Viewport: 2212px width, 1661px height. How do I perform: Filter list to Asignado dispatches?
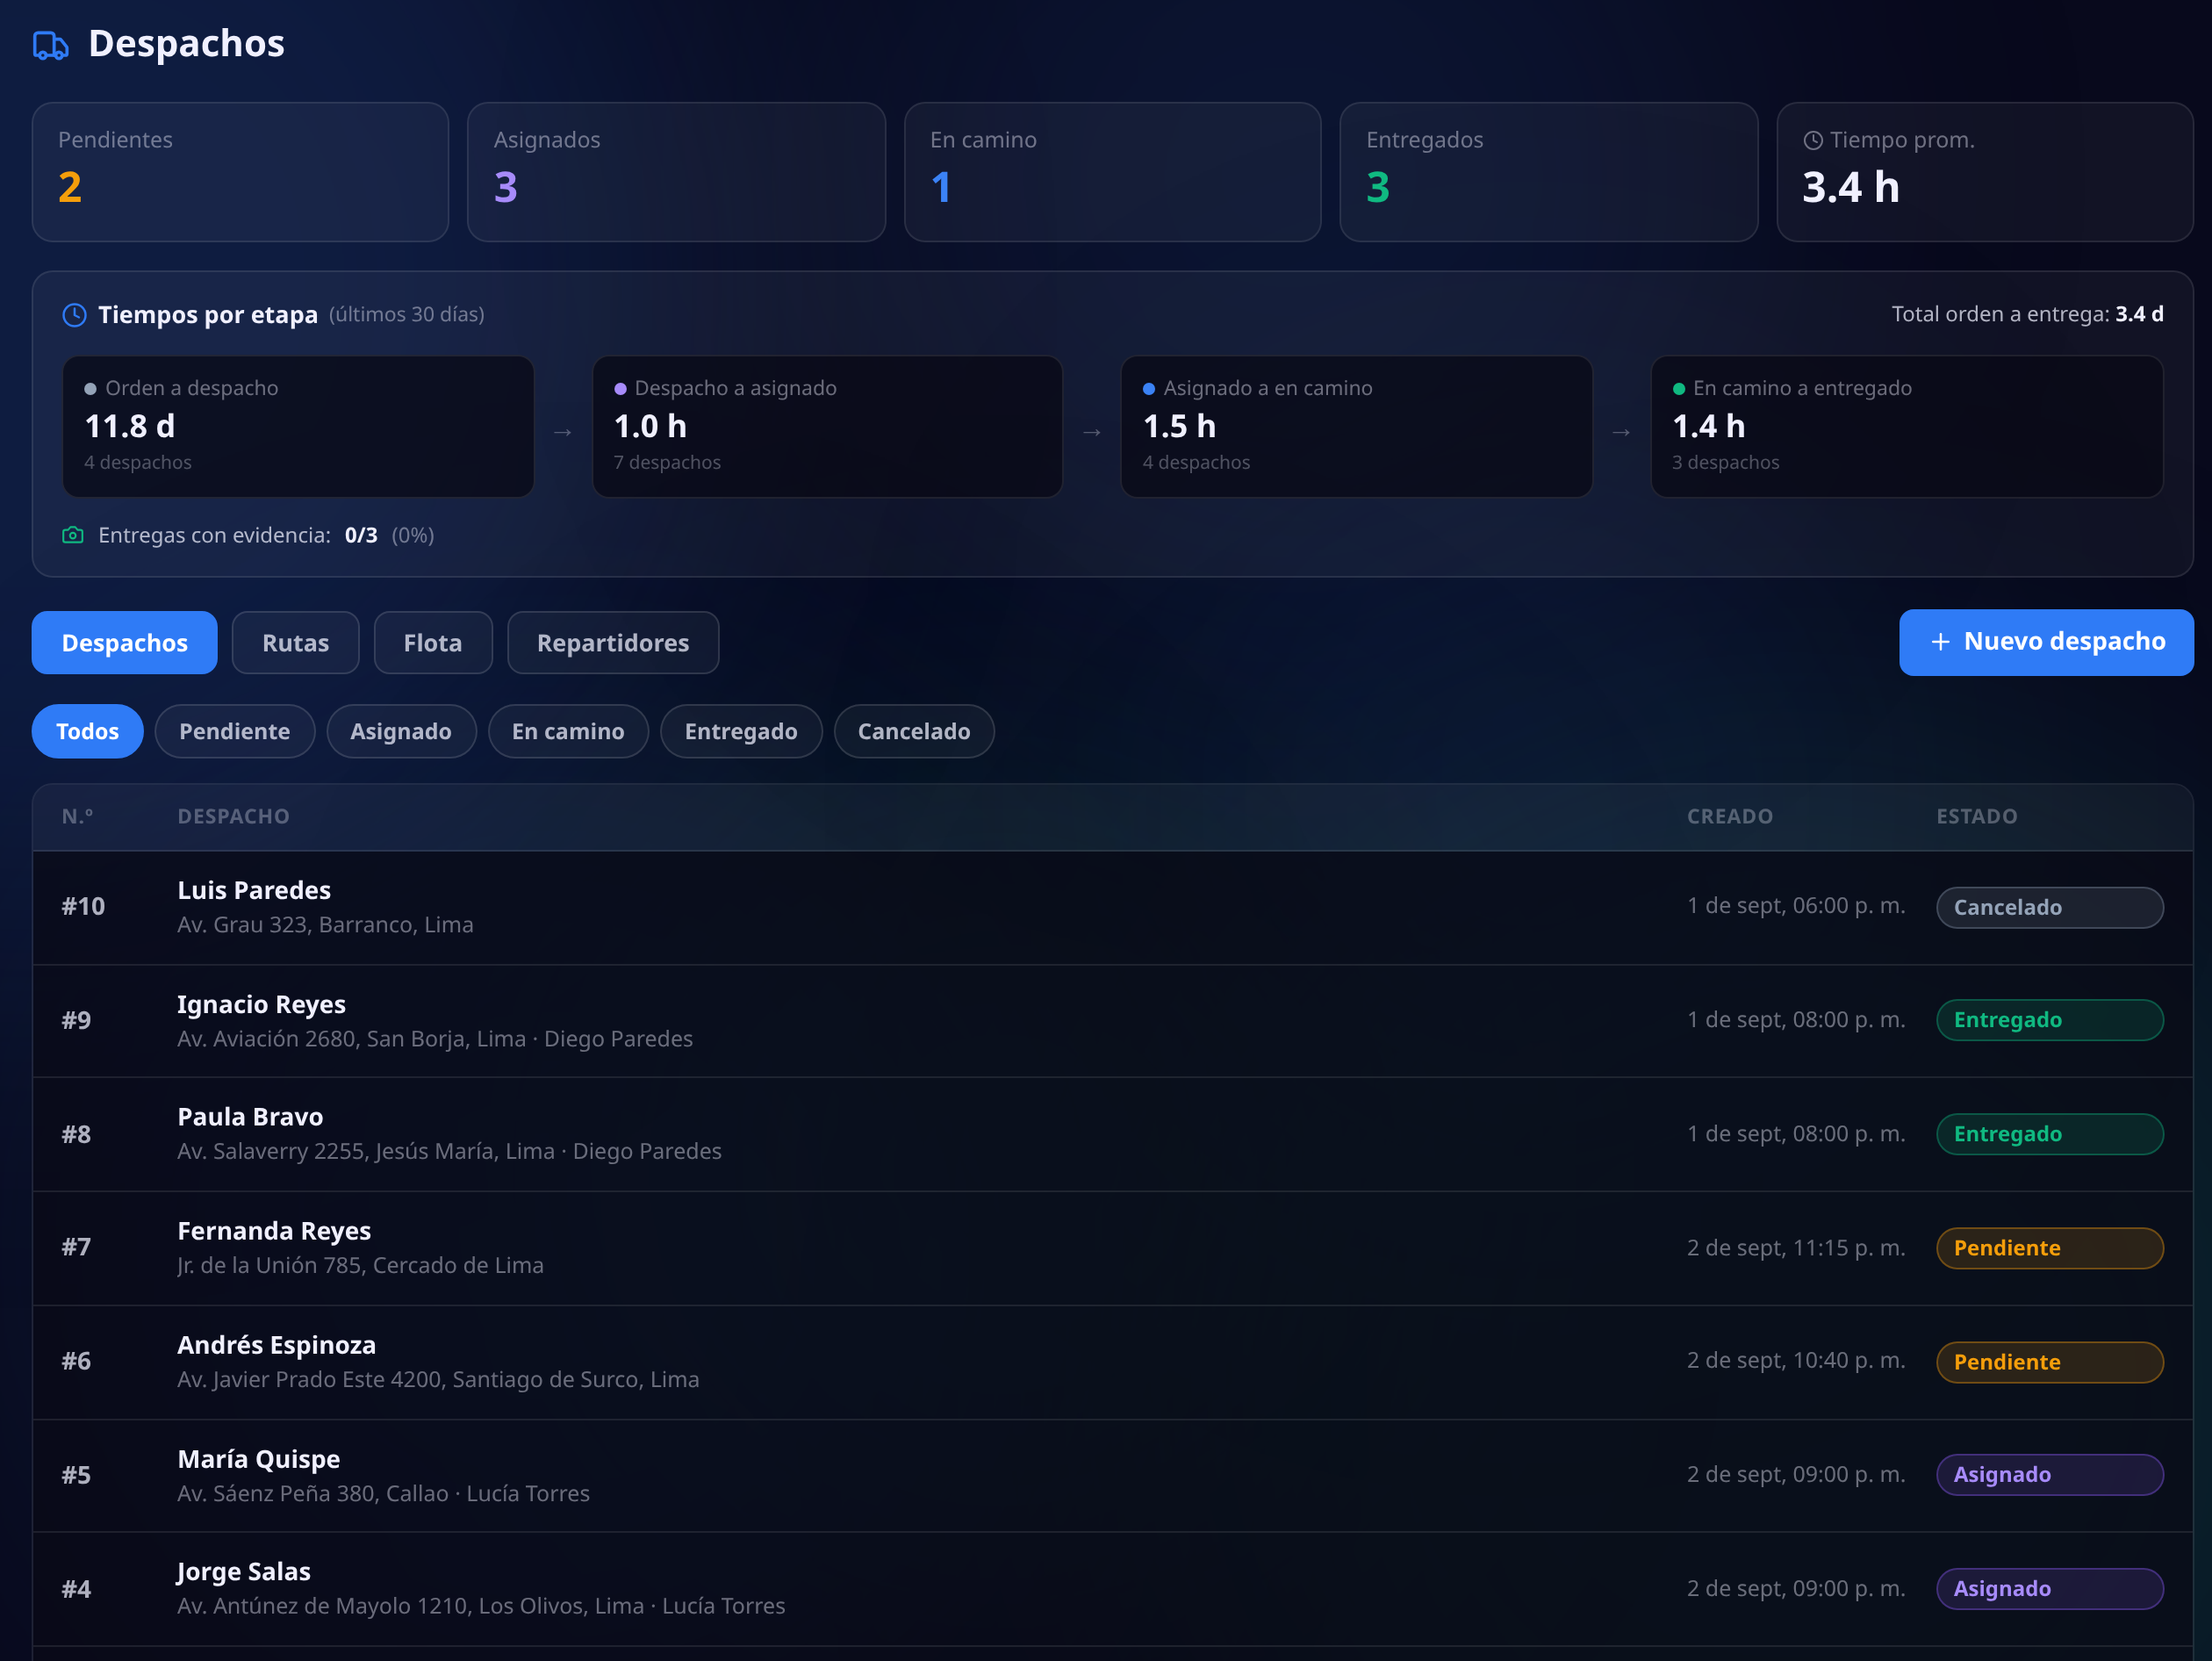401,731
